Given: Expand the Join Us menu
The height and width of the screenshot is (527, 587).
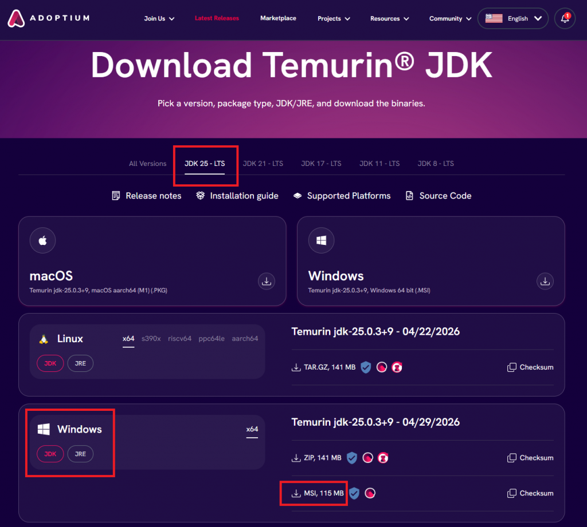Looking at the screenshot, I should [159, 18].
